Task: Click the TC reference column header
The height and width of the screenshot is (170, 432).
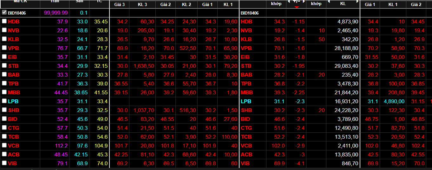Action: tap(100, 1)
